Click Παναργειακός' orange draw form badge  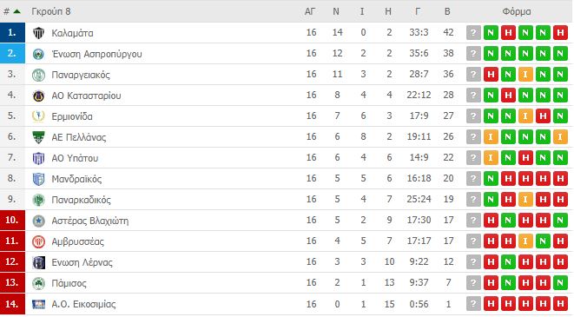tap(525, 75)
